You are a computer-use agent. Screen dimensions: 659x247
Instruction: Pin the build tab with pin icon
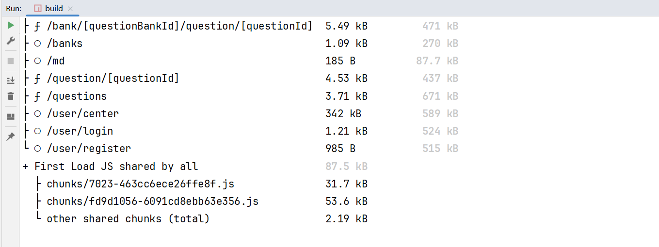10,137
